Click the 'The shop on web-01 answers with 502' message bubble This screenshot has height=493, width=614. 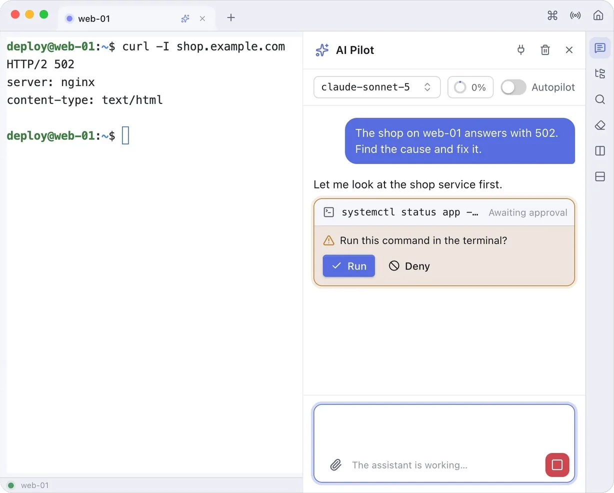[x=460, y=141]
